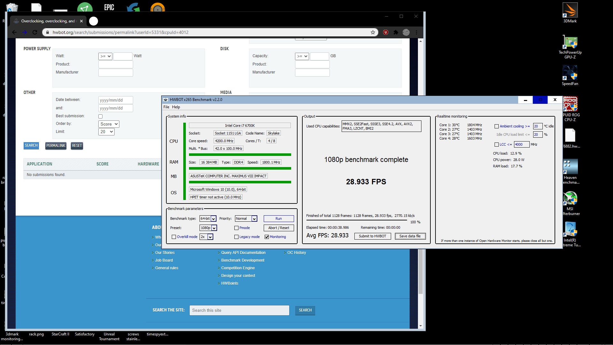The width and height of the screenshot is (613, 345).
Task: Go back in the Chrome browser
Action: point(14,32)
